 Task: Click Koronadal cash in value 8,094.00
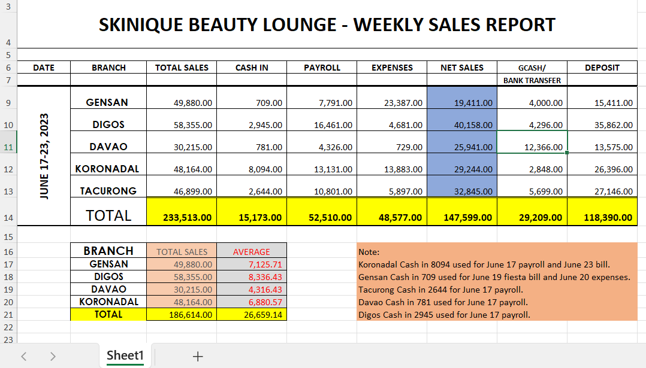[252, 165]
